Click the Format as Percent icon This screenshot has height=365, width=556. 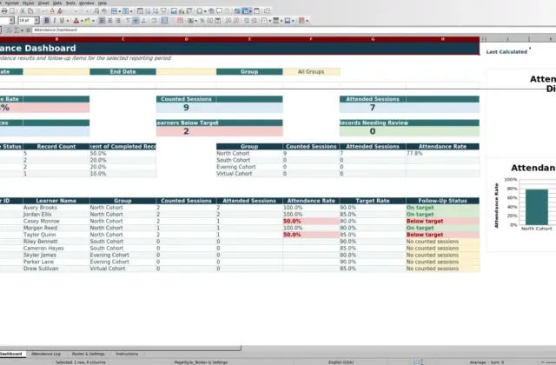pyautogui.click(x=202, y=21)
